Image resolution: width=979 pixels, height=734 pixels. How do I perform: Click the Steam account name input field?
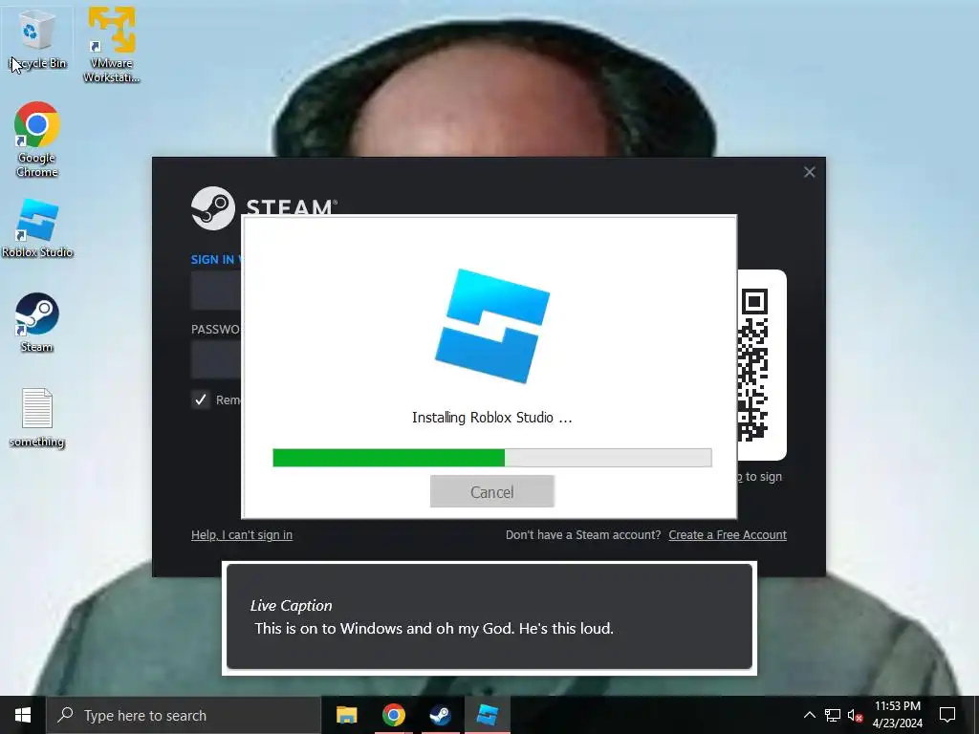click(x=216, y=291)
